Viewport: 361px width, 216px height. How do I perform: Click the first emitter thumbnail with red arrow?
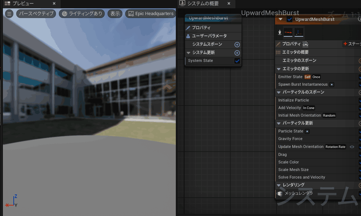pos(288,33)
